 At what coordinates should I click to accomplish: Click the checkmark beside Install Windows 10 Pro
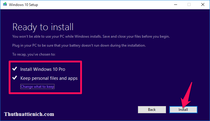14,69
